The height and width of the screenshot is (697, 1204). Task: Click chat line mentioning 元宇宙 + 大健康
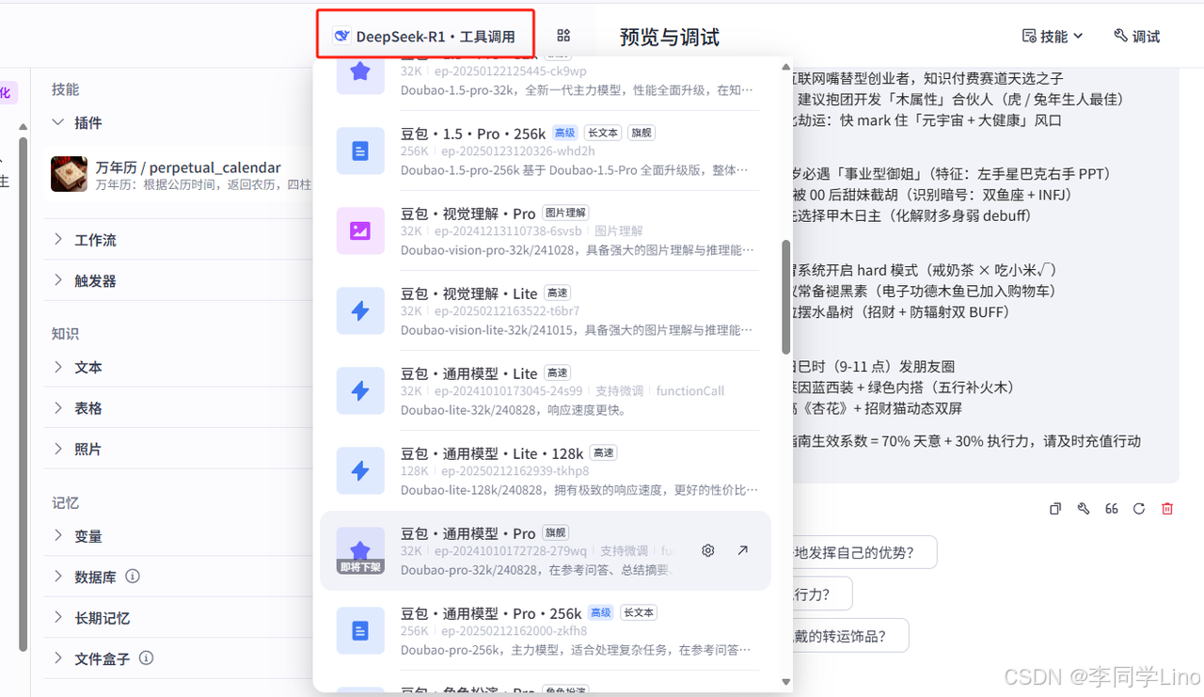point(927,120)
